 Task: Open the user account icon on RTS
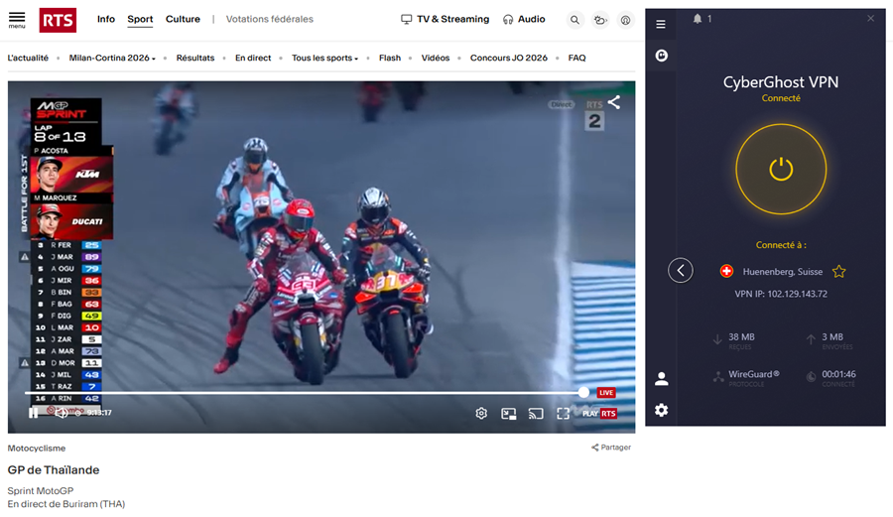click(x=625, y=20)
